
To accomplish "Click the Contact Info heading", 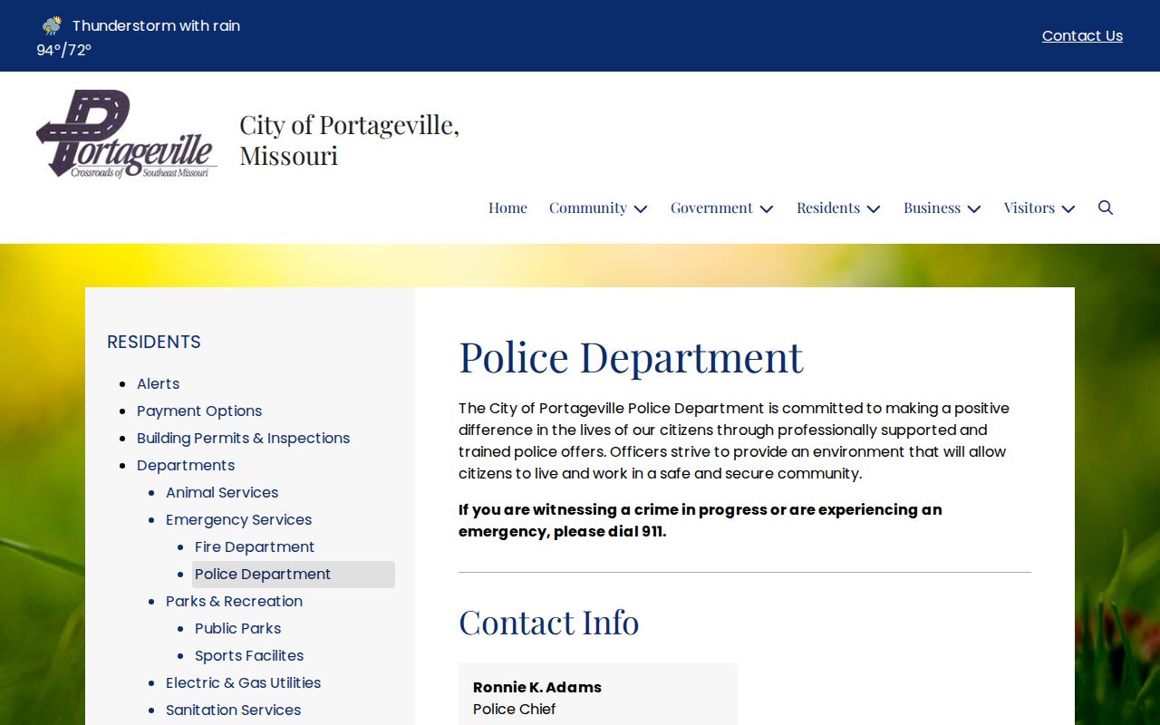I will tap(548, 622).
